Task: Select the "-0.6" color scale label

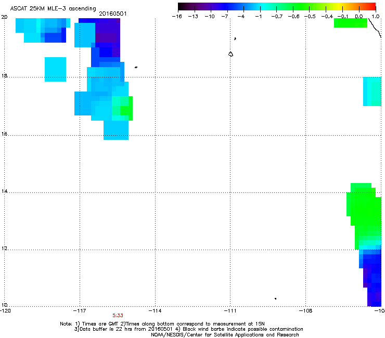Action: point(293,17)
